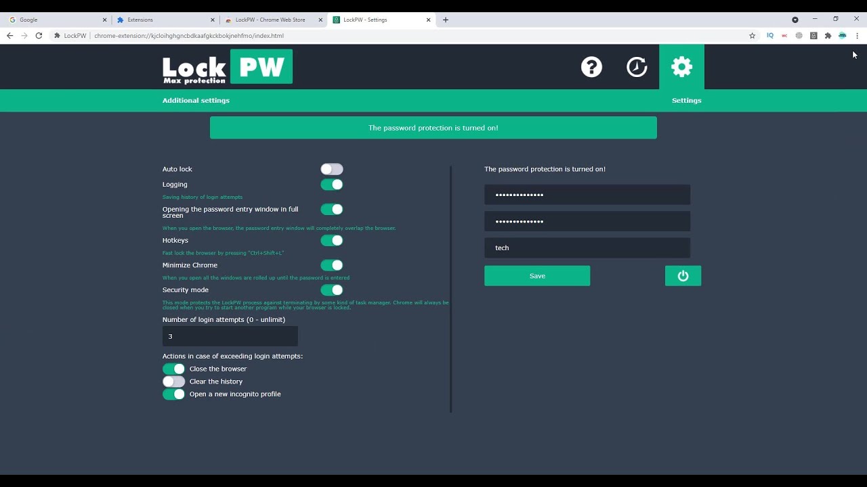Screen dimensions: 867x487
Task: Focus the first password field
Action: click(587, 195)
